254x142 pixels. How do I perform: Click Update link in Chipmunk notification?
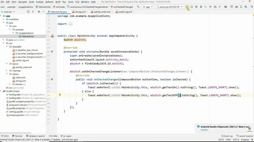(205, 130)
